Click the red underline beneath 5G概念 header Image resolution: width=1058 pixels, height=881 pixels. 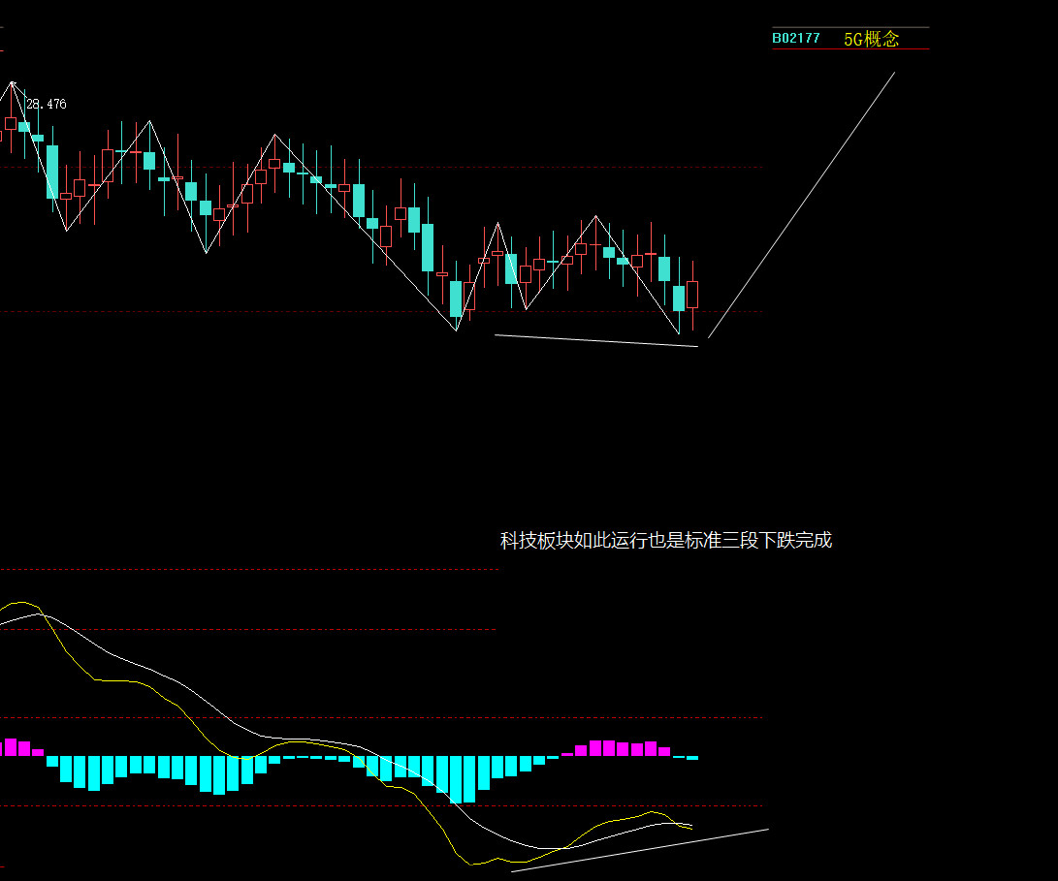pos(850,49)
